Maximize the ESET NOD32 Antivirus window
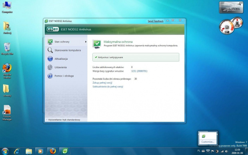248x155 pixels. tap(173, 20)
